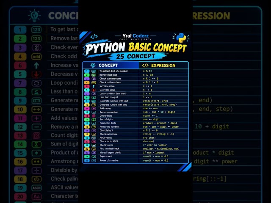The height and width of the screenshot is (203, 271).
Task: Click the 'chr(num)' expression
Action: click(148, 141)
